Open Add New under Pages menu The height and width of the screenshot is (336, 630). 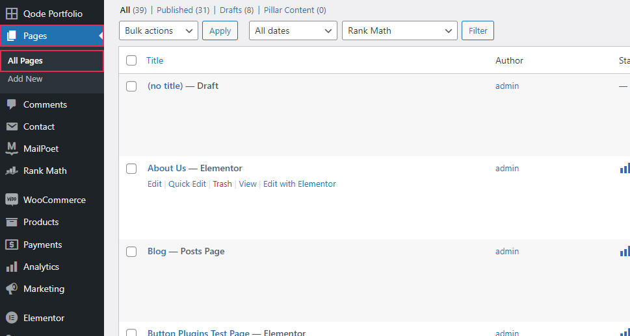click(x=25, y=79)
